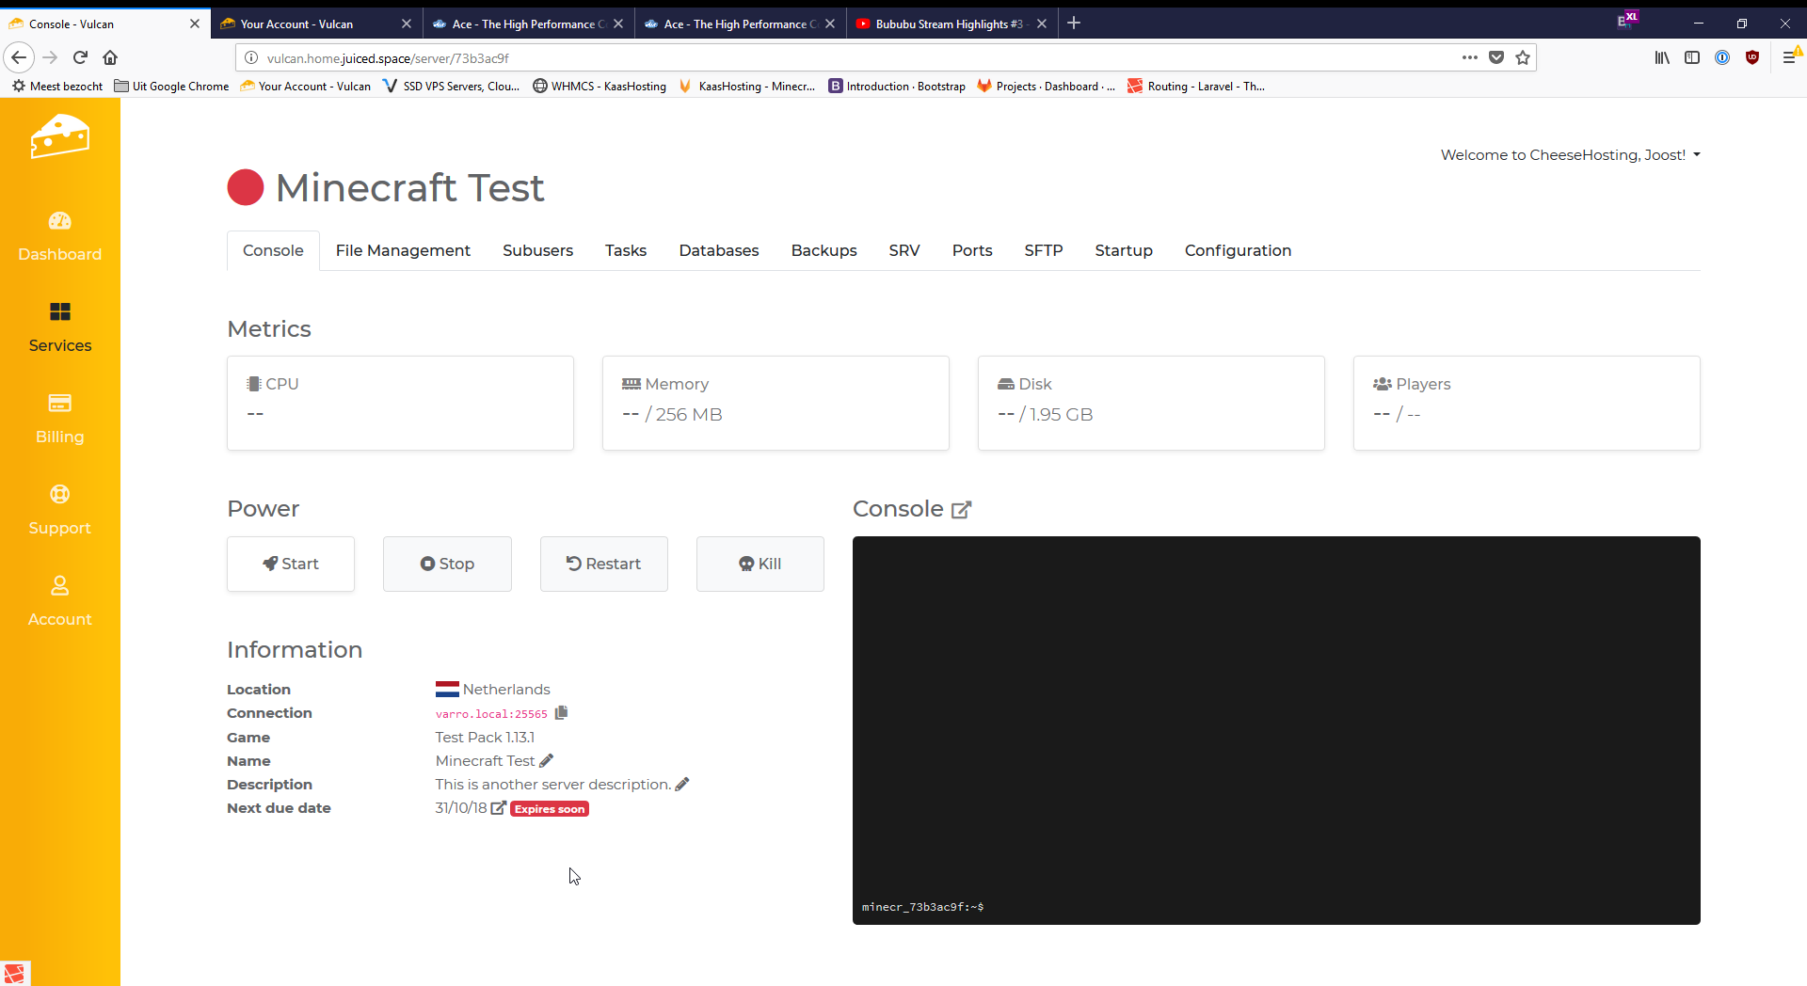
Task: Expand the Welcome to CheeseHosting user dropdown
Action: coord(1570,155)
